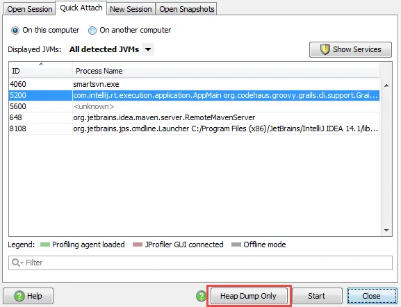Click process ID 5600

(x=18, y=106)
